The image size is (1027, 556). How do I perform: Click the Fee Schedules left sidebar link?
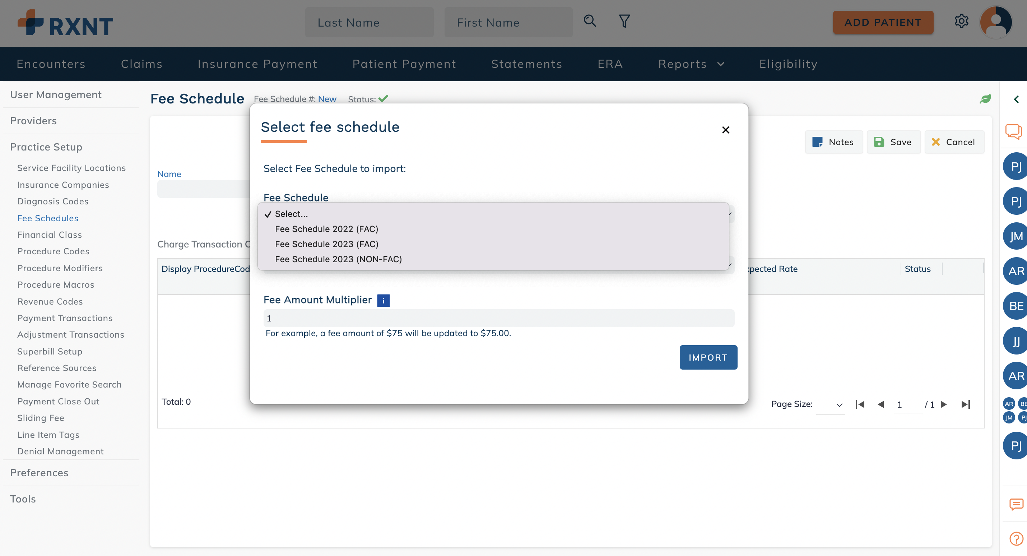(x=47, y=218)
